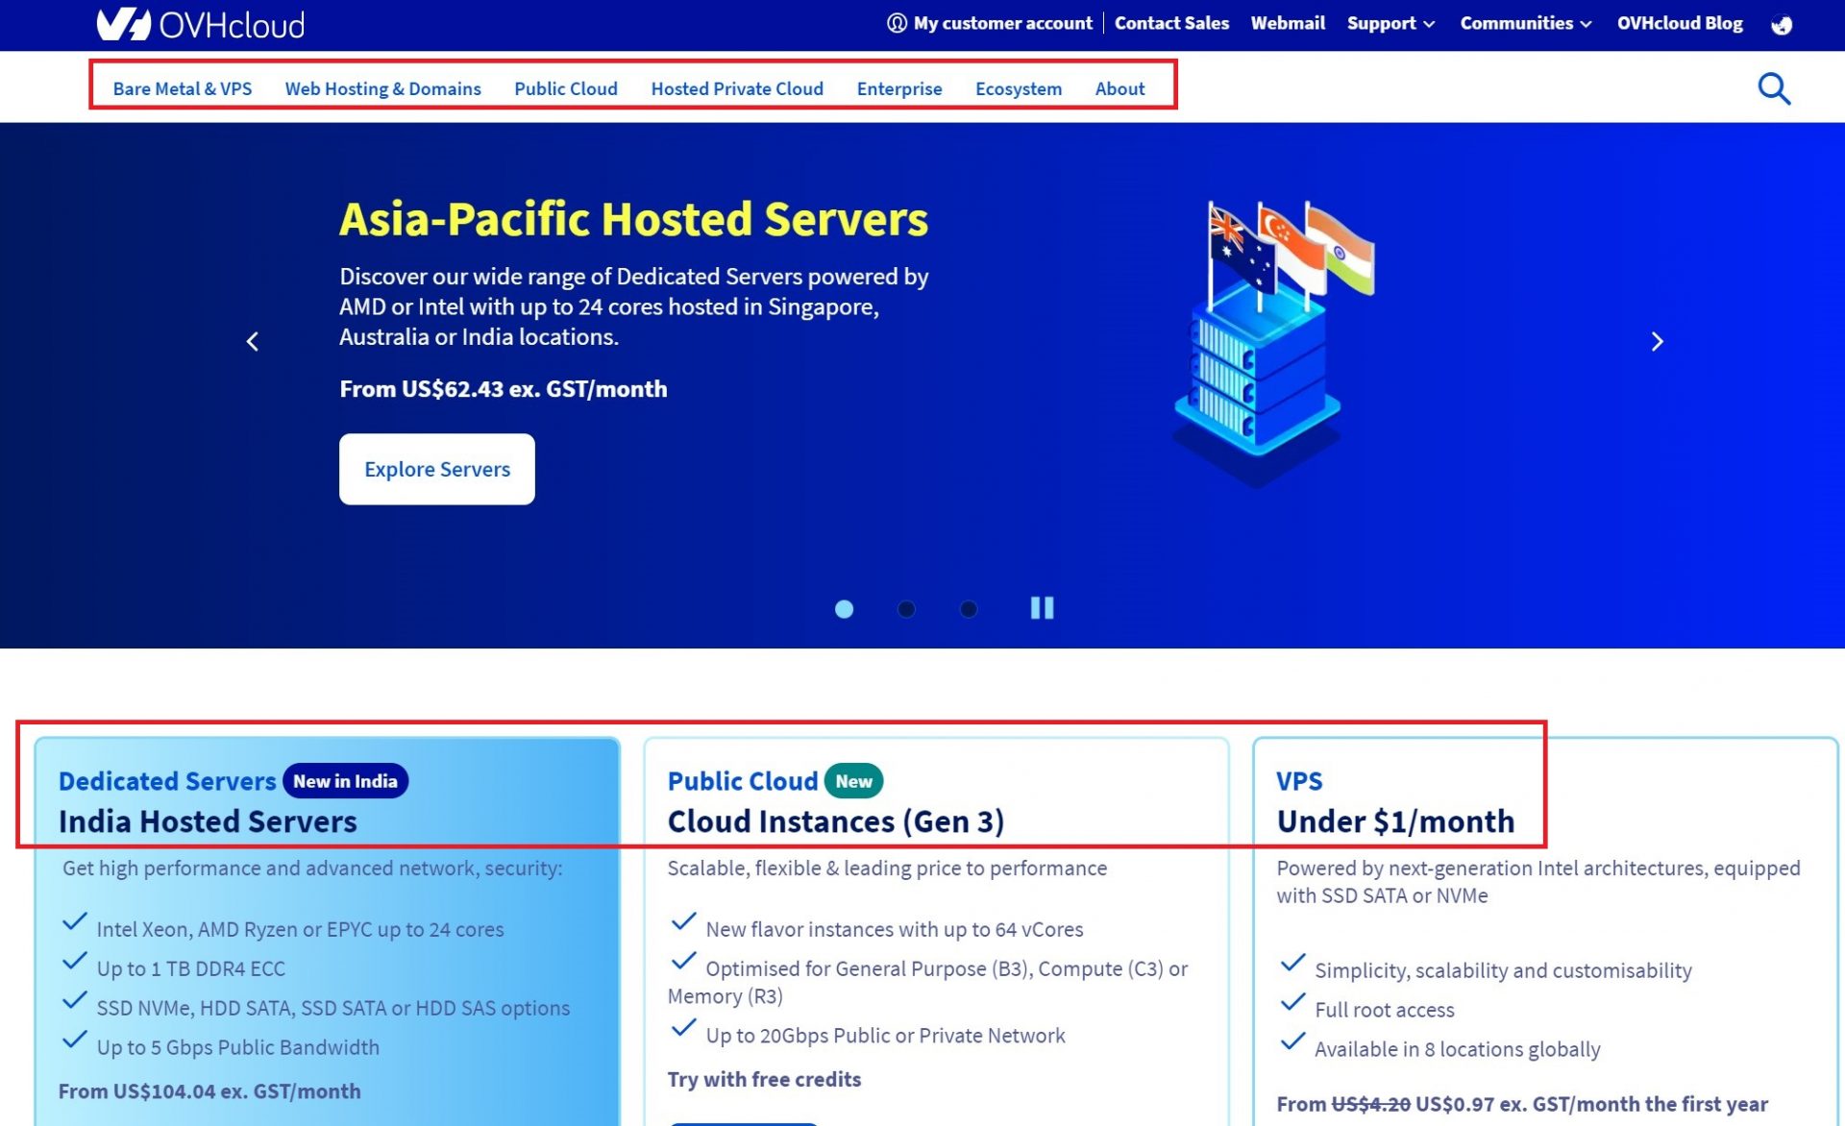Pause the rotating banner carousel
Image resolution: width=1845 pixels, height=1126 pixels.
(x=1041, y=608)
